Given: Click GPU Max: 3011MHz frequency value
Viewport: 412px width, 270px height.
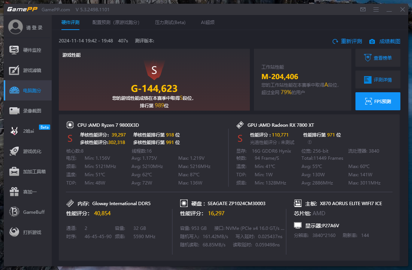Looking at the screenshot, I should (x=364, y=183).
